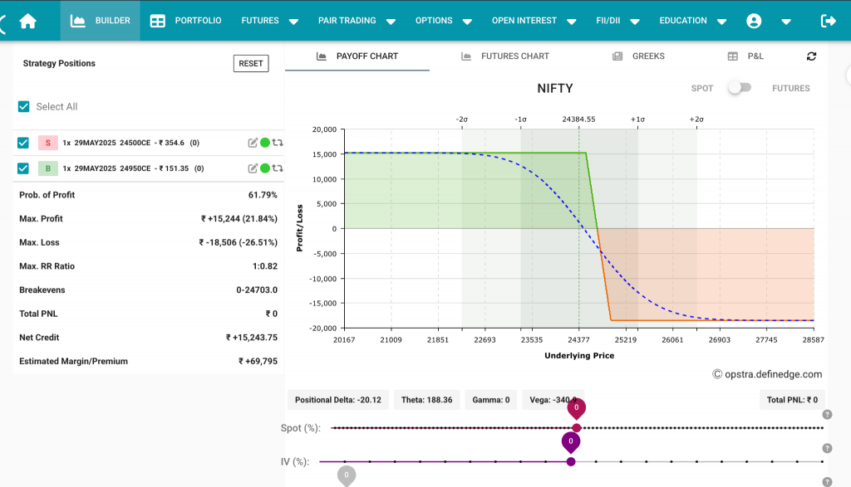Refresh the payoff chart data

pos(812,56)
